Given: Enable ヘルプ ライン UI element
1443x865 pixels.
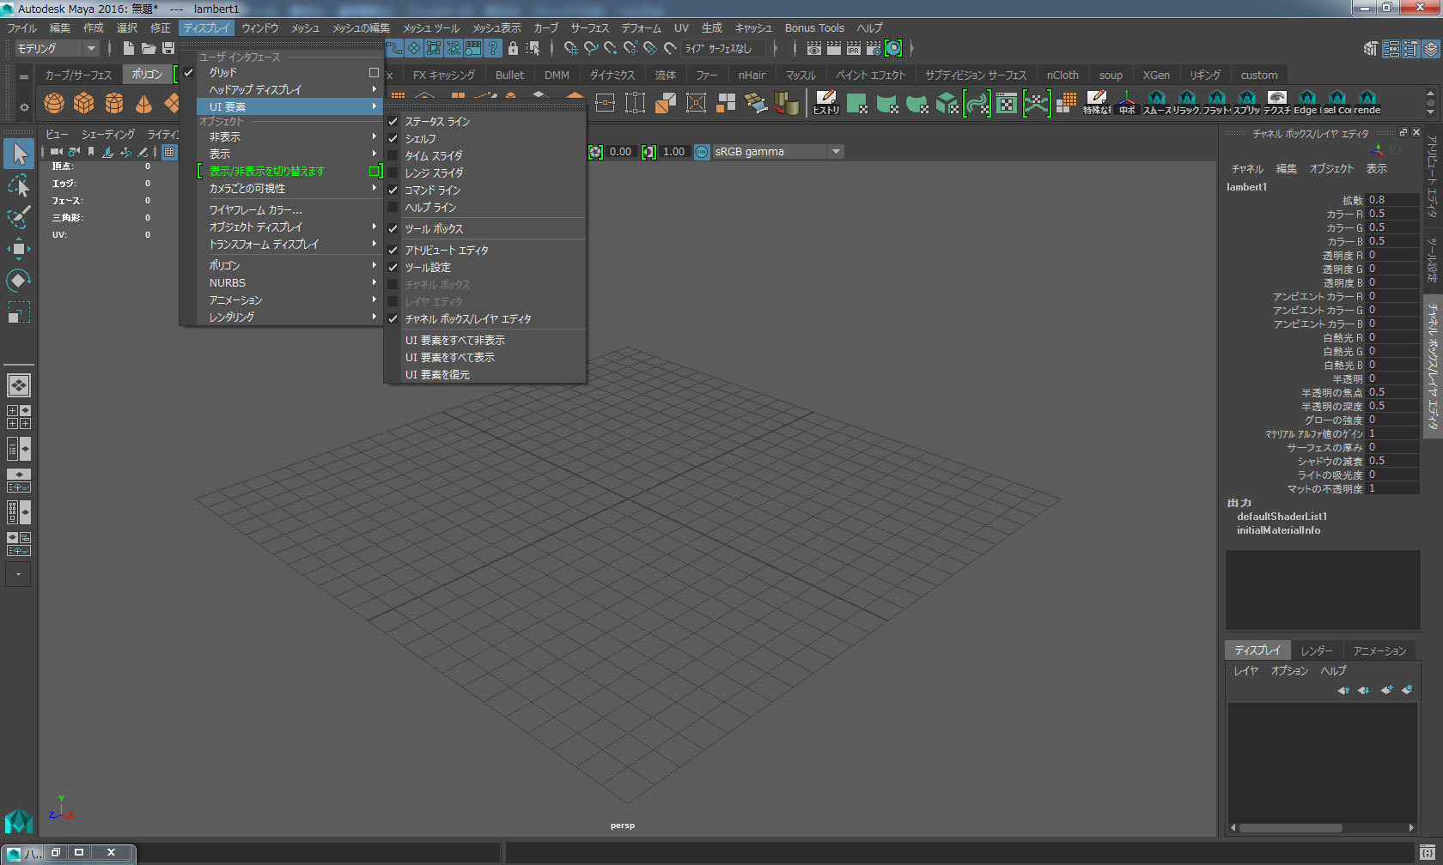Looking at the screenshot, I should 486,207.
